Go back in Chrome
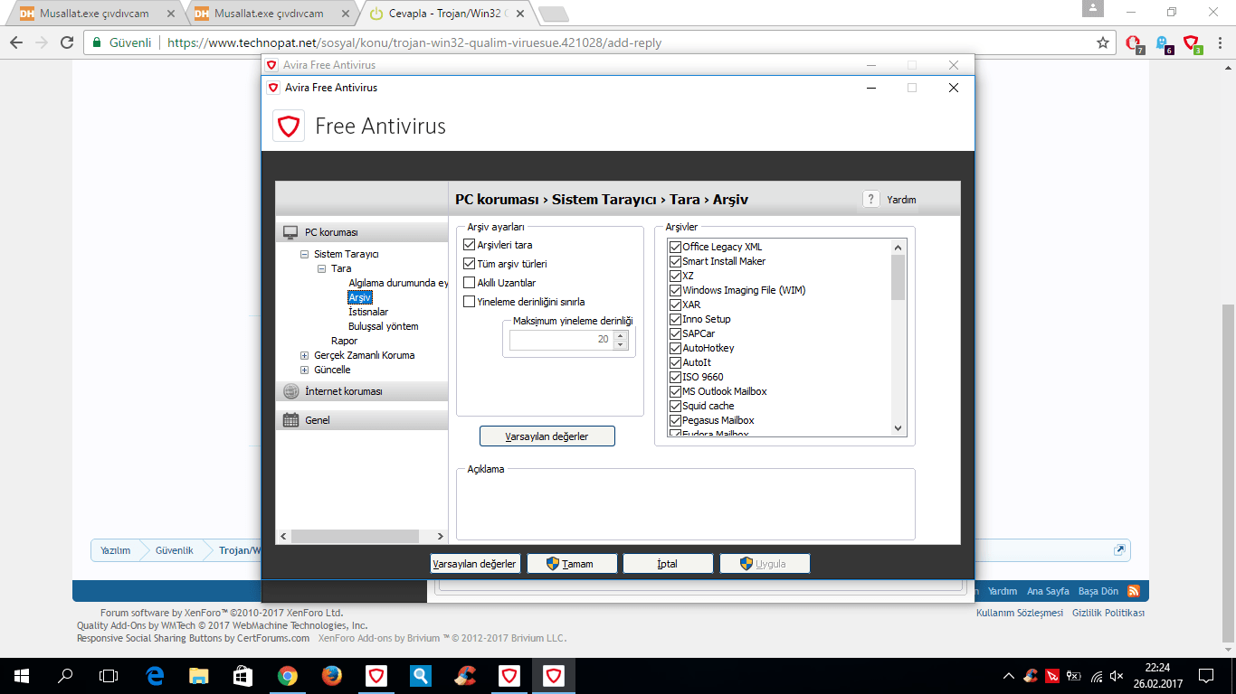Viewport: 1236px width, 694px height. [x=16, y=42]
